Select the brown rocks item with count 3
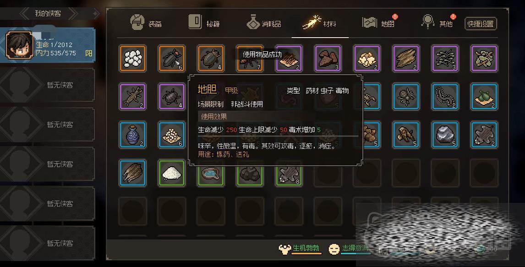 (x=328, y=58)
